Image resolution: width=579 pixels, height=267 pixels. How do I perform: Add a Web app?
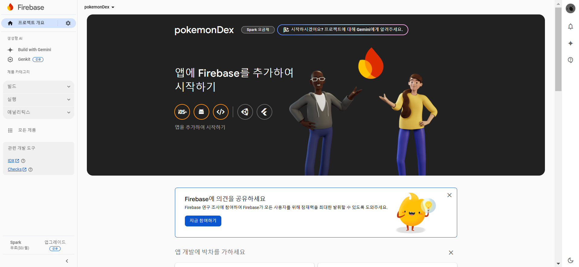[221, 112]
